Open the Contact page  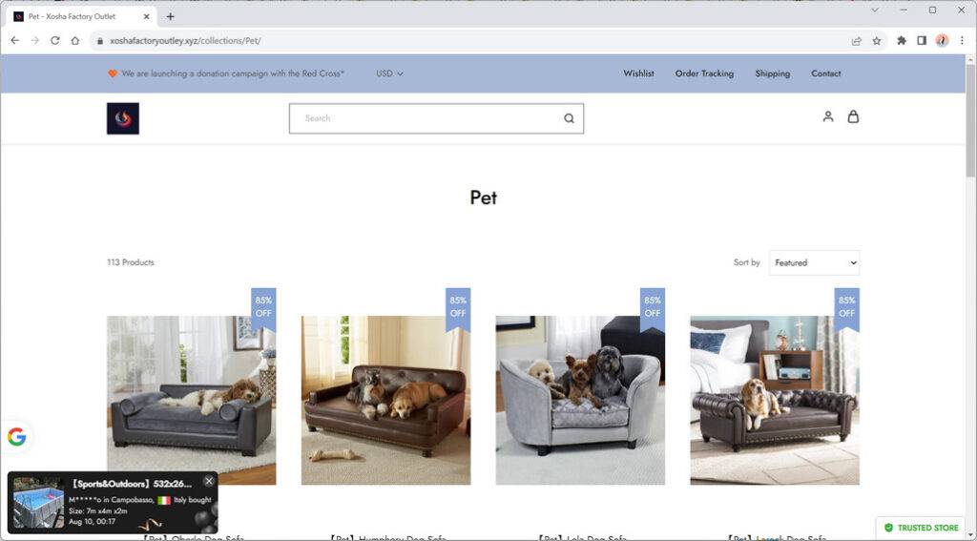pos(825,73)
